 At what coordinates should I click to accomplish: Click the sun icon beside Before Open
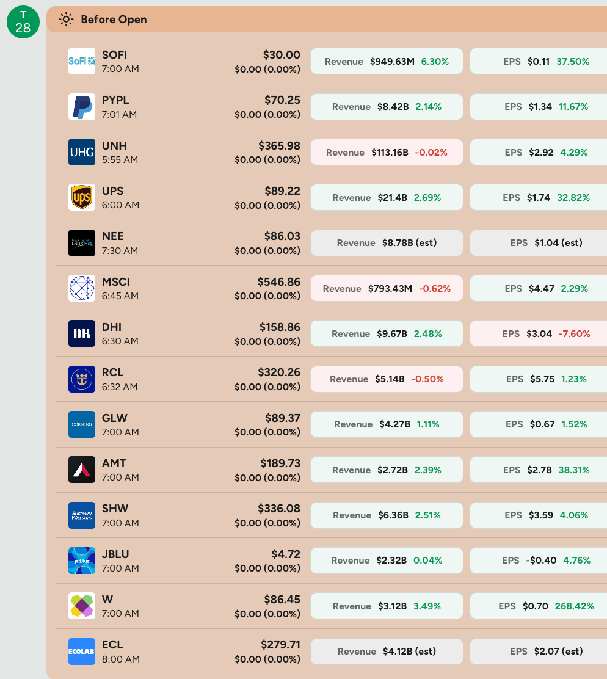point(66,20)
